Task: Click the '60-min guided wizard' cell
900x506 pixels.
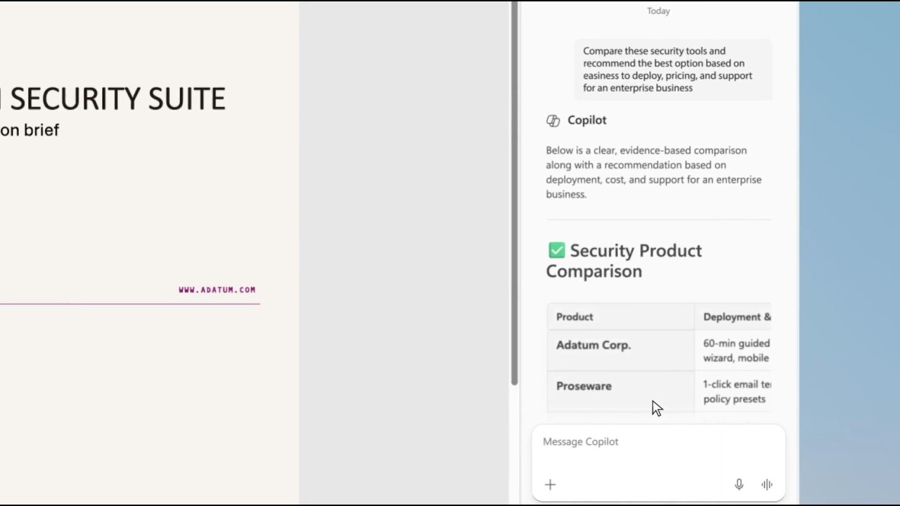Action: [733, 350]
